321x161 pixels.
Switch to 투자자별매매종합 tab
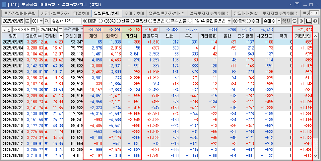[x=20, y=14]
